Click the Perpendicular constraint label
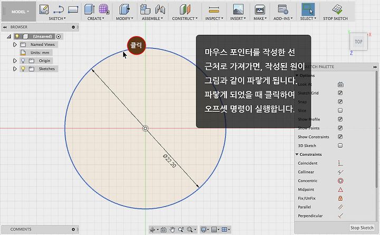Viewport: 380px width, 235px height. click(x=310, y=216)
